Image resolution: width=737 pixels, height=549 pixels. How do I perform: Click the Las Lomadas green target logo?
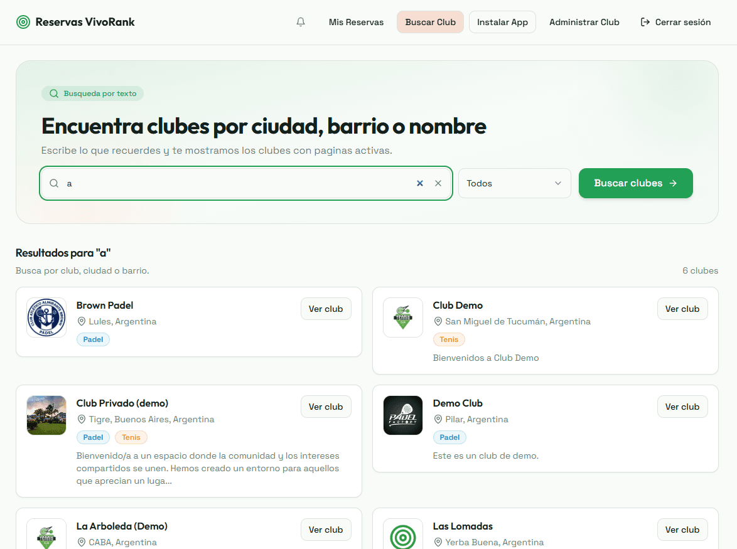(x=403, y=535)
